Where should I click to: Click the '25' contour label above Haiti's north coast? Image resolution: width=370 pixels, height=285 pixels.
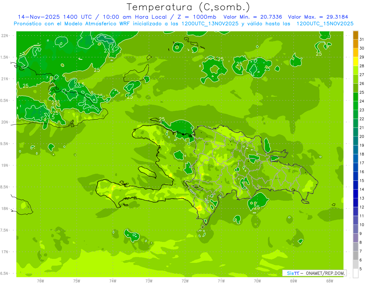[162, 119]
